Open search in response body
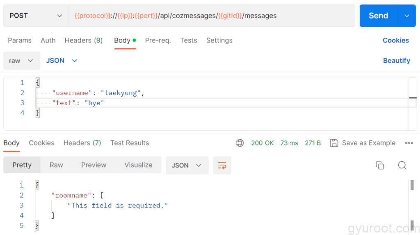Viewport: 420px width, 235px height. pos(402,165)
